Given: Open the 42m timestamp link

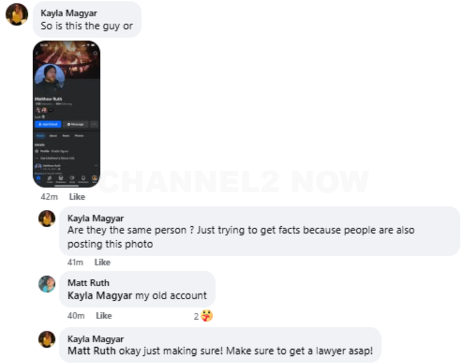Looking at the screenshot, I should [49, 197].
